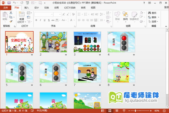Screen dimensions: 169x113
Task: Click the Clear Formatting eraser icon
Action: (x=74, y=14)
